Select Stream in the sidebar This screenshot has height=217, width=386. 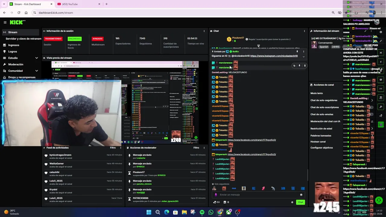coord(20,32)
